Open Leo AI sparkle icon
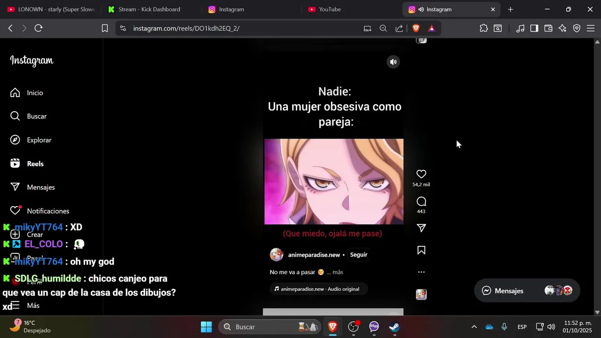 [x=562, y=28]
